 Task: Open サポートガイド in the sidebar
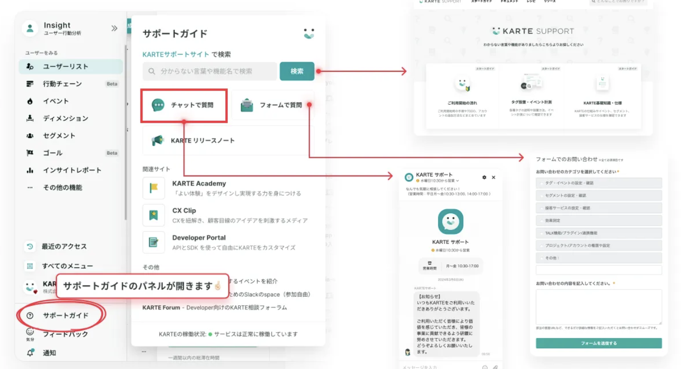tap(66, 315)
